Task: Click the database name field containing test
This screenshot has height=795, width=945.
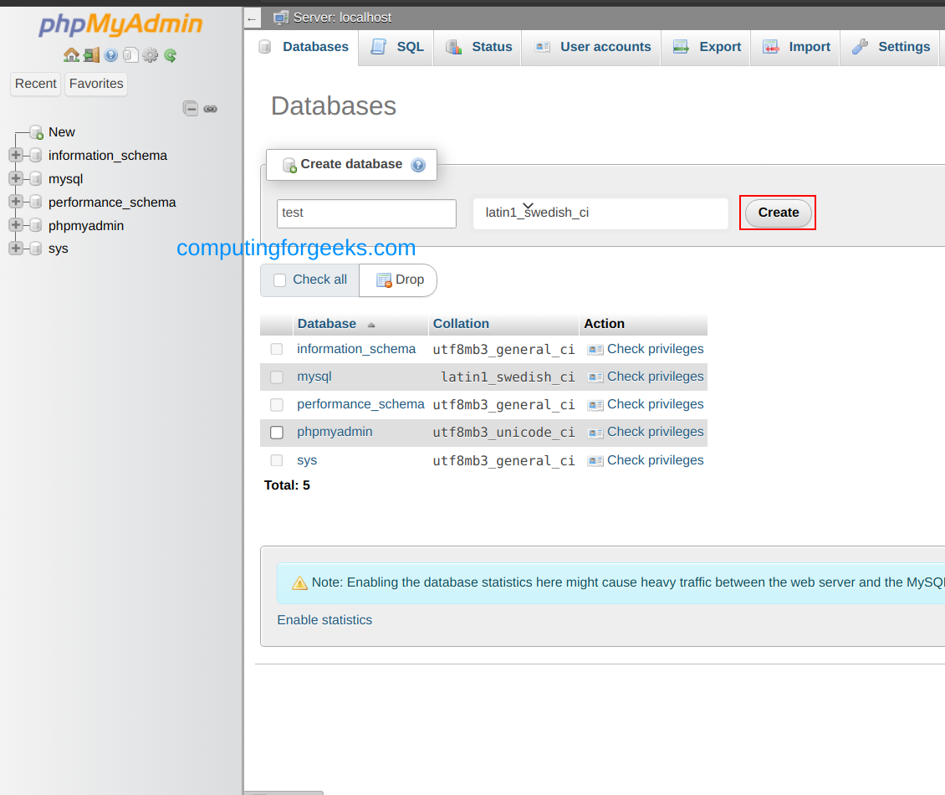Action: click(365, 213)
